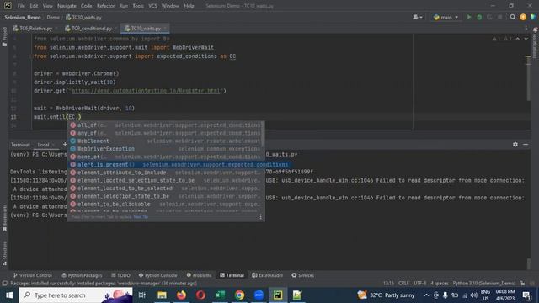Open File Explorer from the taskbar
The image size is (539, 303).
click(162, 295)
